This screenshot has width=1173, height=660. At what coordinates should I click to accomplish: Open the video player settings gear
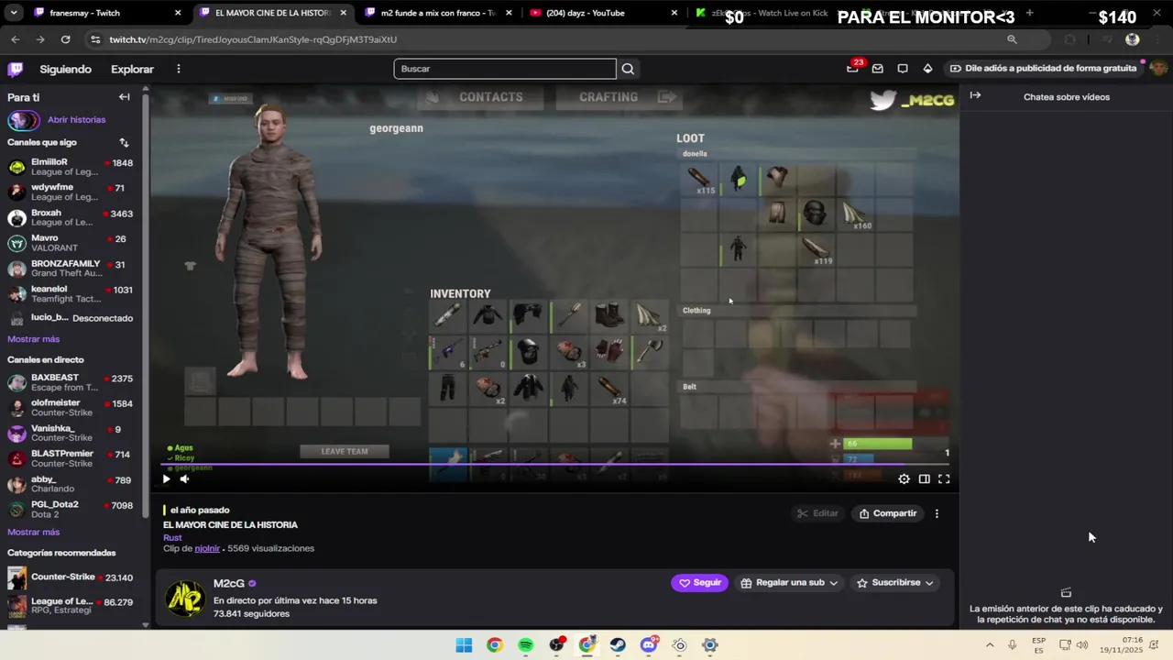pos(904,478)
